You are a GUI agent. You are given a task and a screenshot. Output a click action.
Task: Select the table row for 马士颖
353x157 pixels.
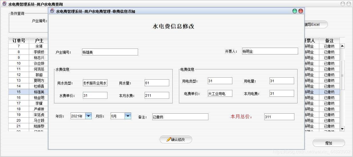(x=28, y=120)
